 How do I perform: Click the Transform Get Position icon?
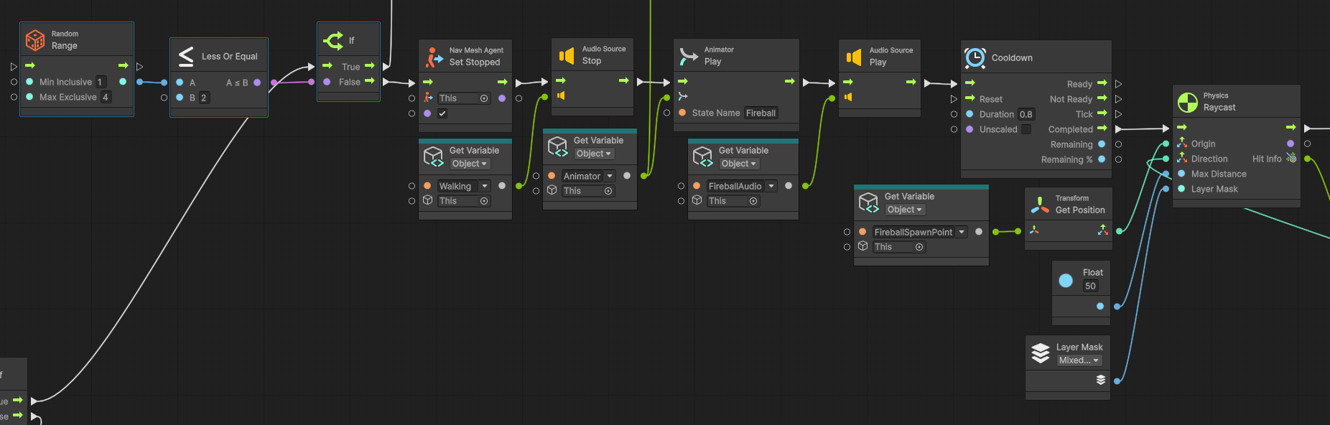(1040, 205)
